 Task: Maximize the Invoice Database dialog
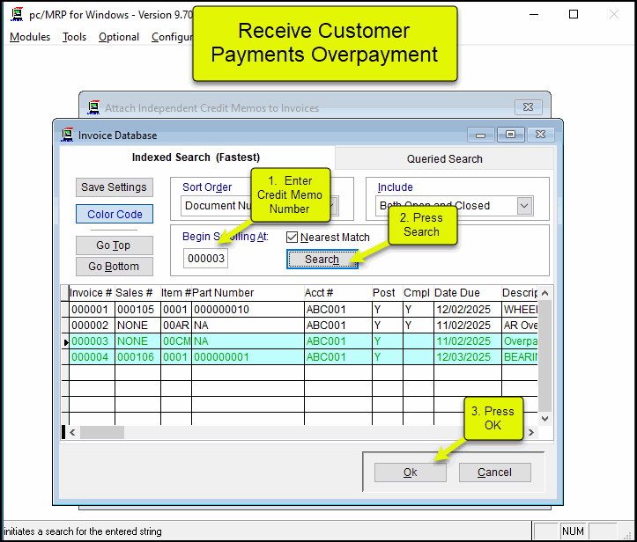510,135
